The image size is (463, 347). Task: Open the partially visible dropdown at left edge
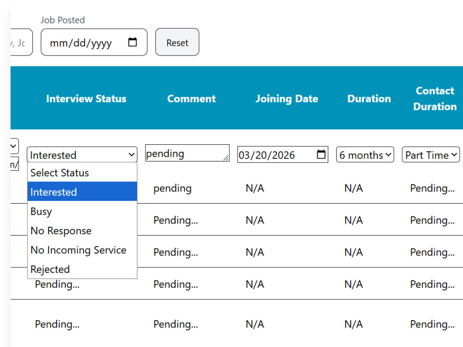coord(14,146)
